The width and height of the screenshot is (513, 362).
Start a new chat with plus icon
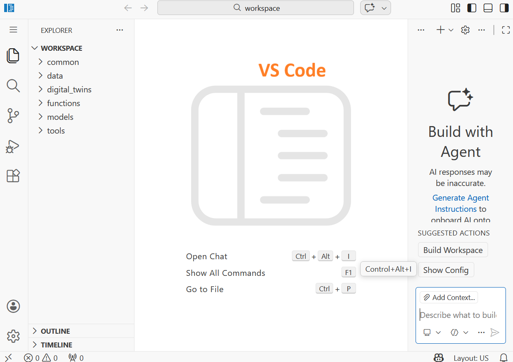(441, 30)
